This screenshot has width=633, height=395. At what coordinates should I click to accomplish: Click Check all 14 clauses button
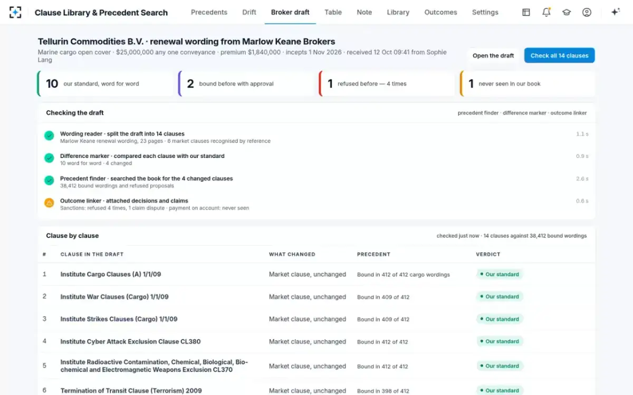(x=560, y=55)
